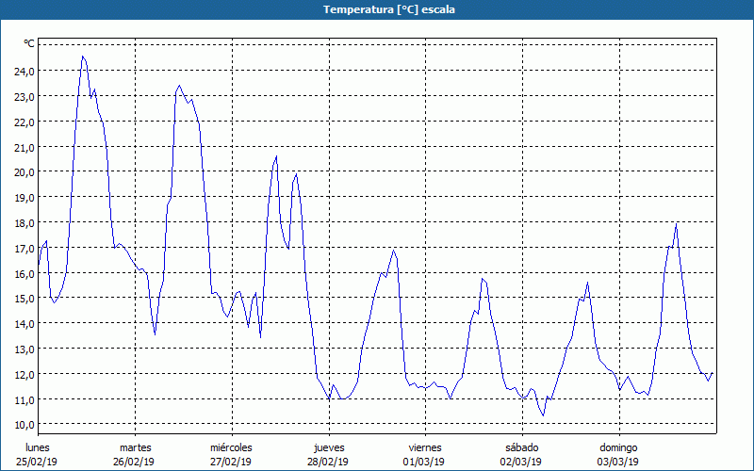Click the 22,0 y-axis label

tap(25, 122)
